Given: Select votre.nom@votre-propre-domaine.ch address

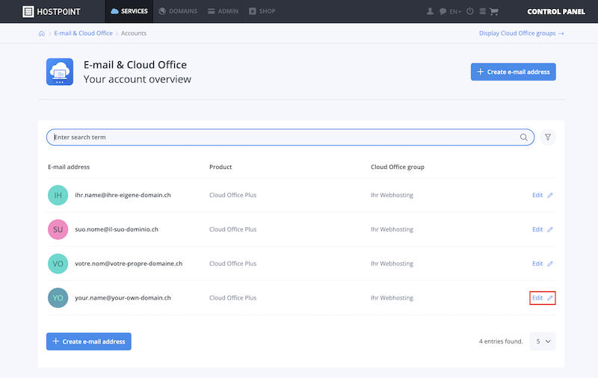Looking at the screenshot, I should point(129,264).
